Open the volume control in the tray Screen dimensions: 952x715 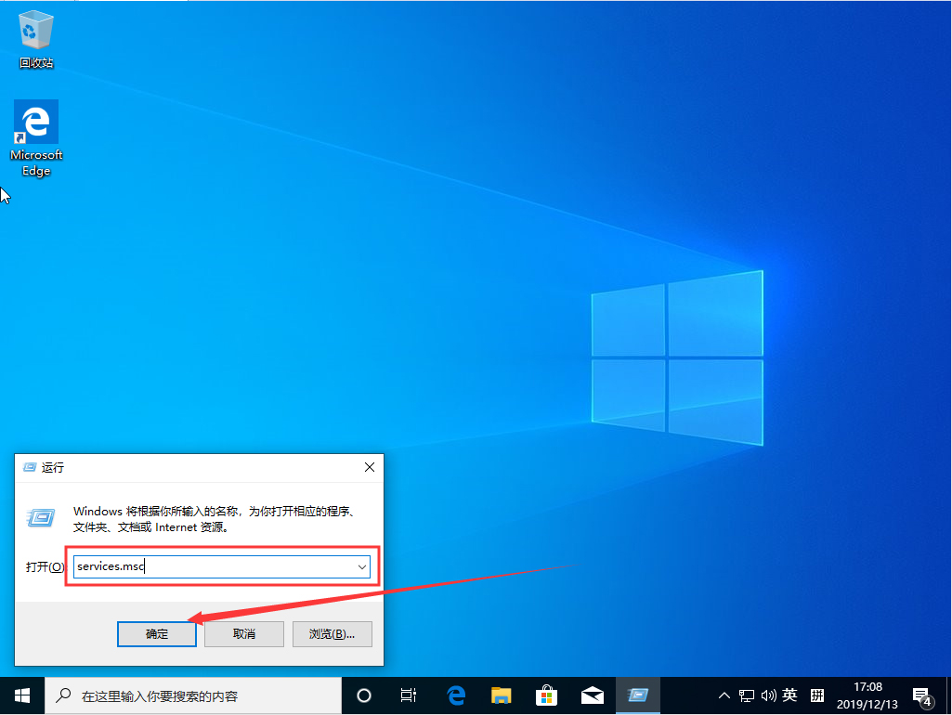coord(769,695)
